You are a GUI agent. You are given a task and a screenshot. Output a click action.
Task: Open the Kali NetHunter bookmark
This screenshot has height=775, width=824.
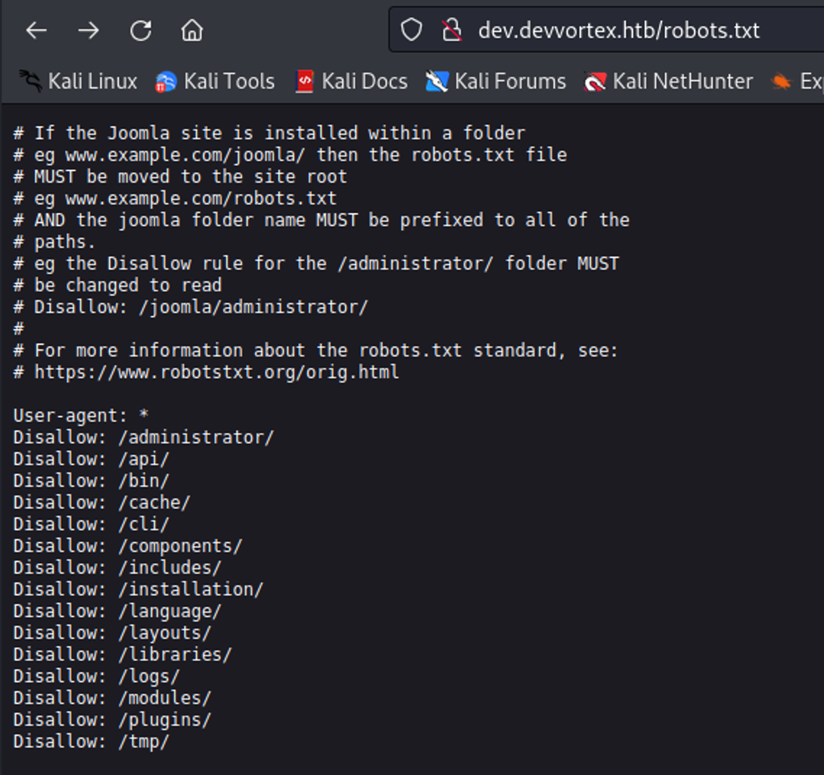click(x=682, y=82)
